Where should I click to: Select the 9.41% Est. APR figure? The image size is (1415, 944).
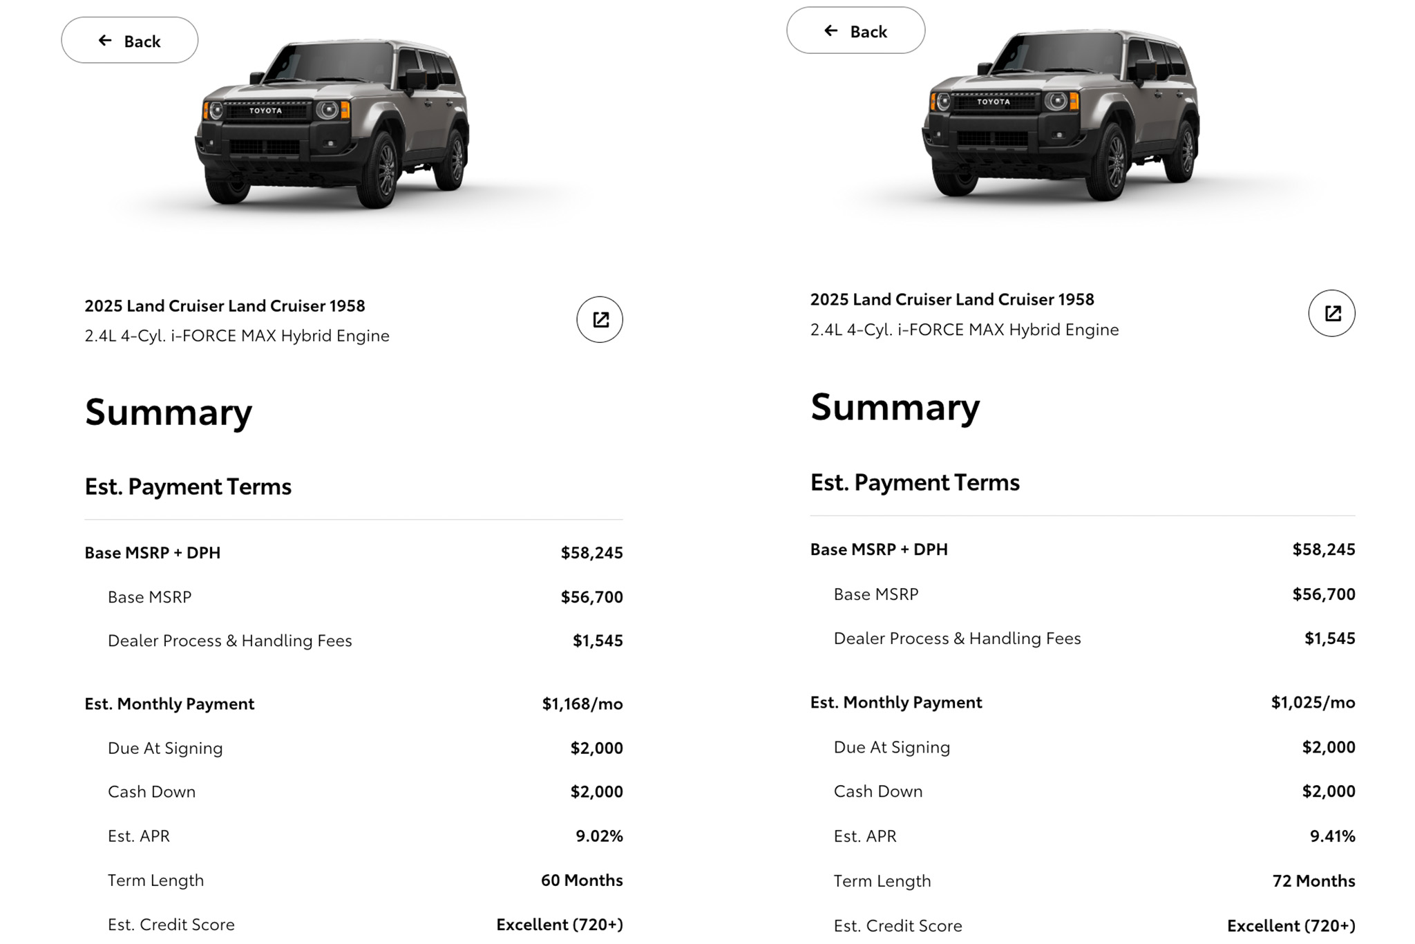pos(1332,836)
